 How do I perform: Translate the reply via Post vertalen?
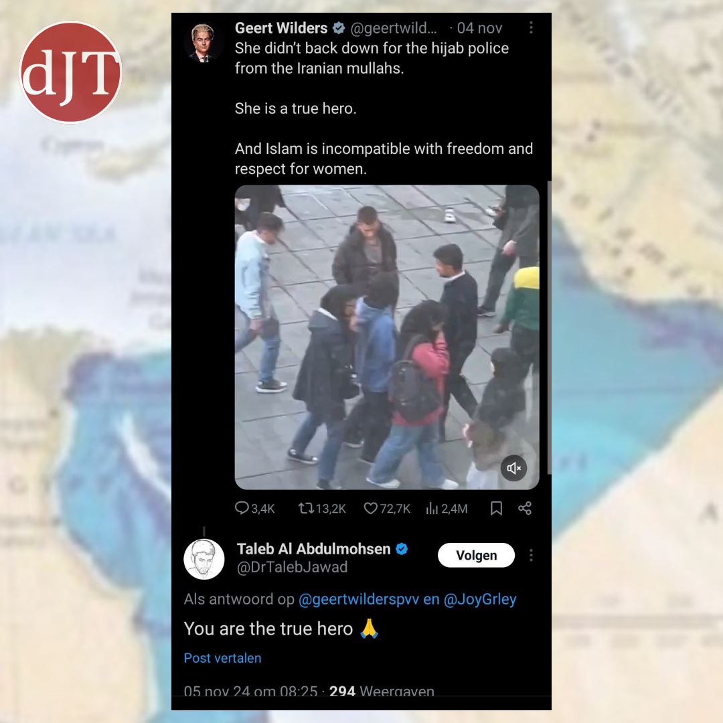pos(222,658)
